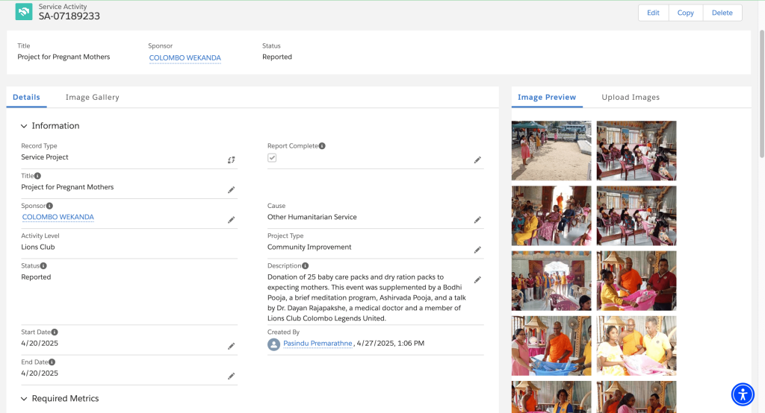Open info tooltip next to Report Complete

[x=322, y=145]
